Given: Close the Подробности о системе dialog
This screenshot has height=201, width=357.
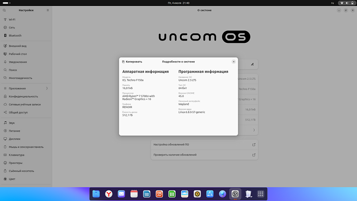Looking at the screenshot, I should pyautogui.click(x=233, y=62).
